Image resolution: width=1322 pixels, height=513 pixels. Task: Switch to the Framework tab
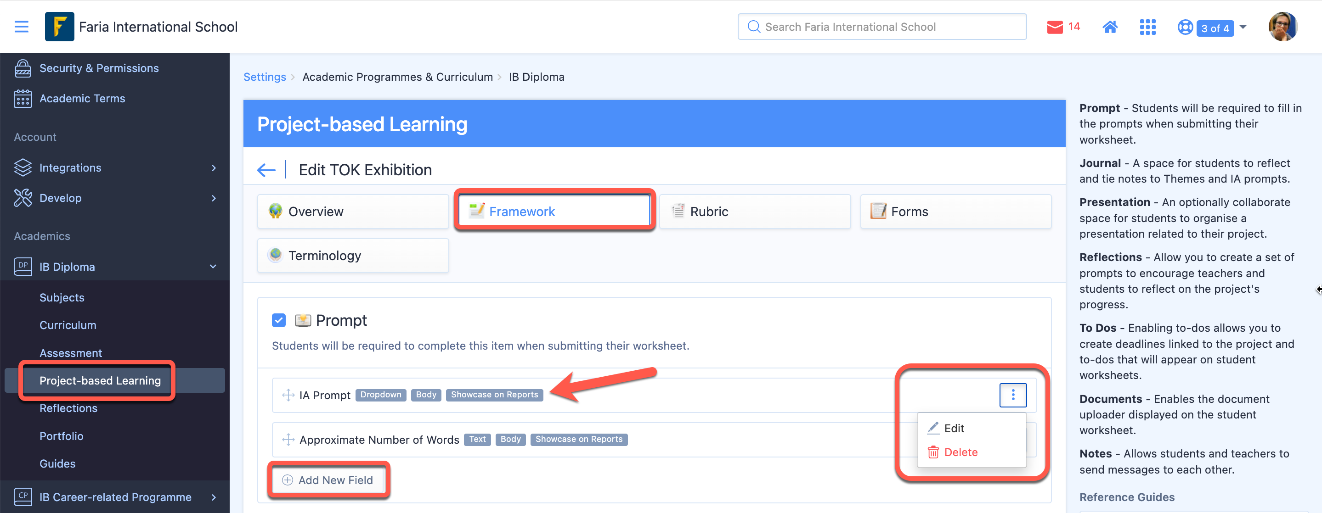click(554, 211)
